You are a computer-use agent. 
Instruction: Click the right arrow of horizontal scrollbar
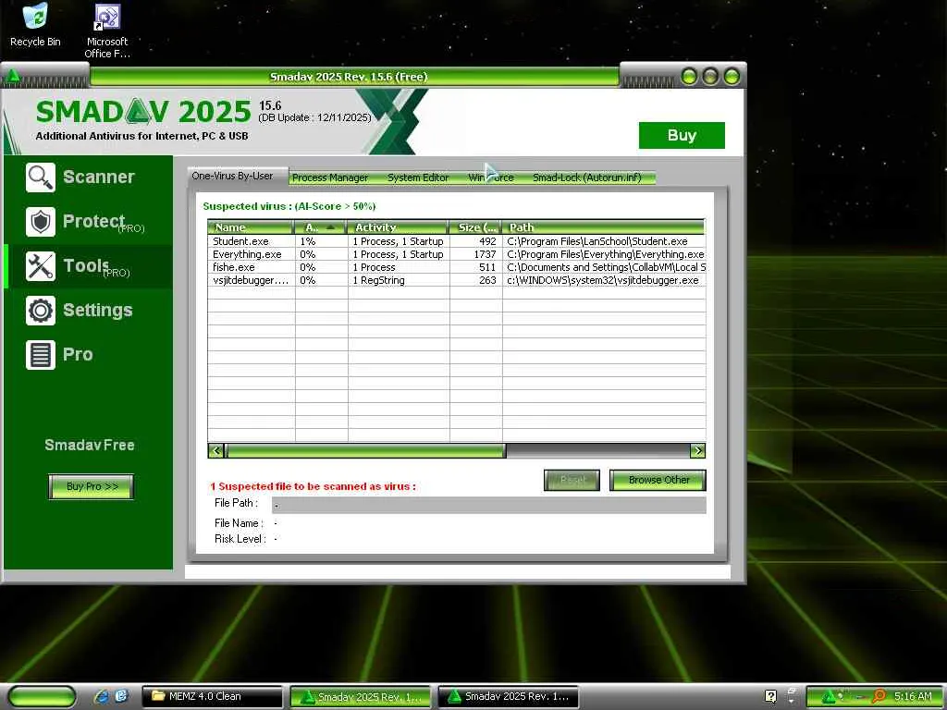697,450
